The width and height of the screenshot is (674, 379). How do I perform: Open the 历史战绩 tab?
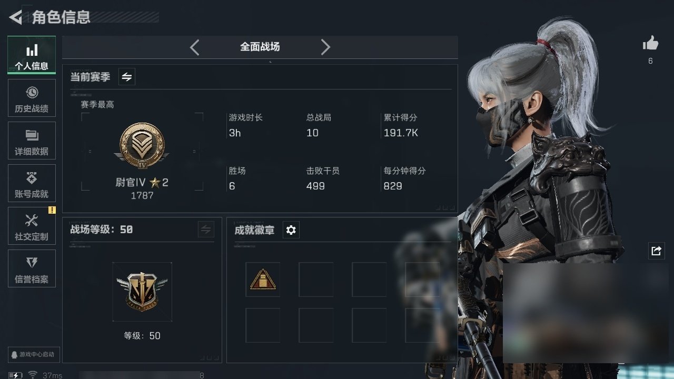coord(32,98)
